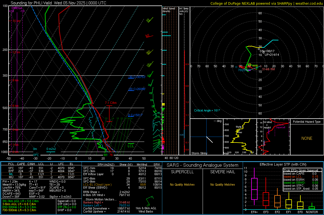Viewport: 324px width, 215px height.
Task: Select the '7.1 C/km' lapse rate label
Action: pyautogui.click(x=111, y=103)
